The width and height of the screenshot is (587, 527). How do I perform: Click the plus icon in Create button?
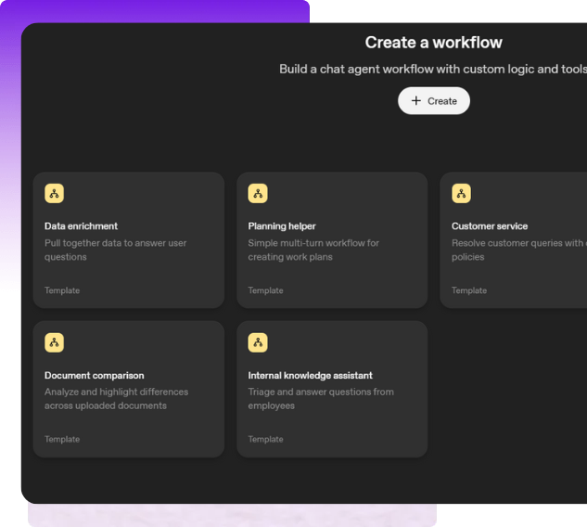(x=415, y=100)
